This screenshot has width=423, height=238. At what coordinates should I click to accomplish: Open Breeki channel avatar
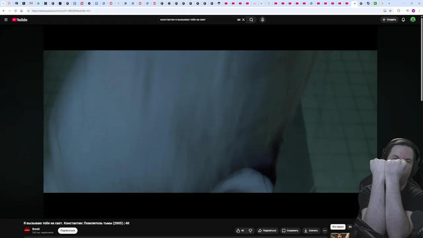(27, 230)
